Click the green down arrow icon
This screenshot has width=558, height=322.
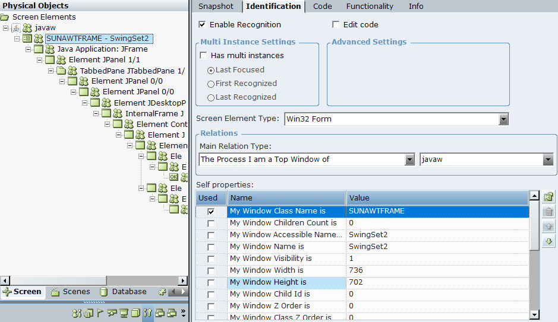[x=548, y=241]
